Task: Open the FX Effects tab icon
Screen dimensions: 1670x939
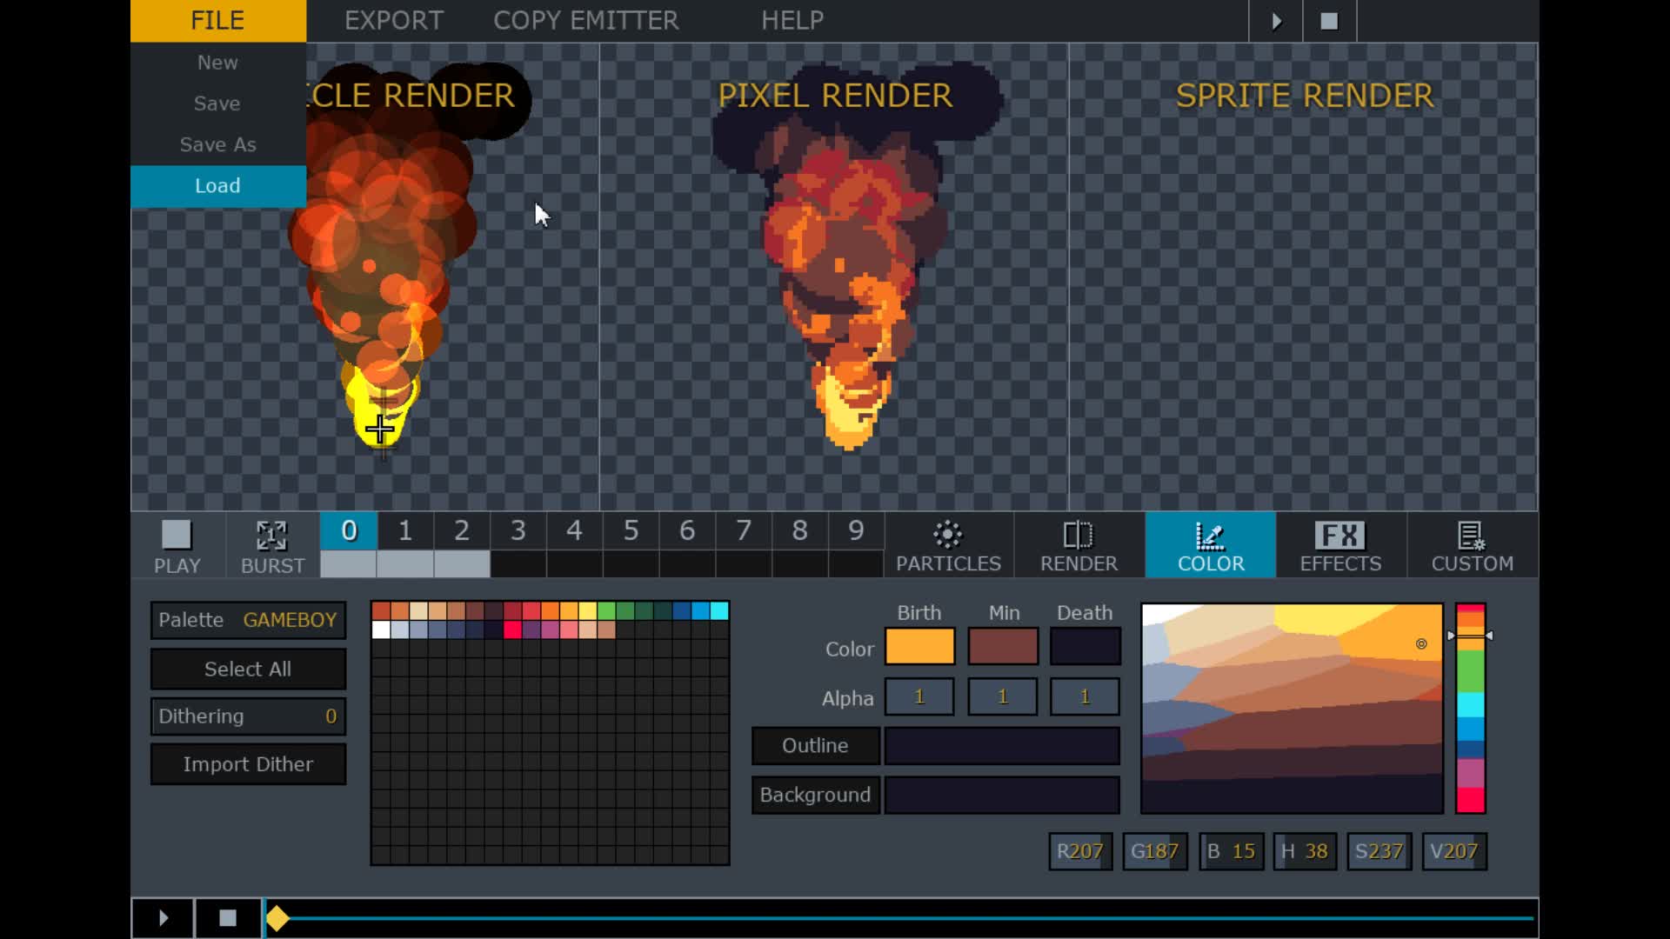Action: point(1339,535)
